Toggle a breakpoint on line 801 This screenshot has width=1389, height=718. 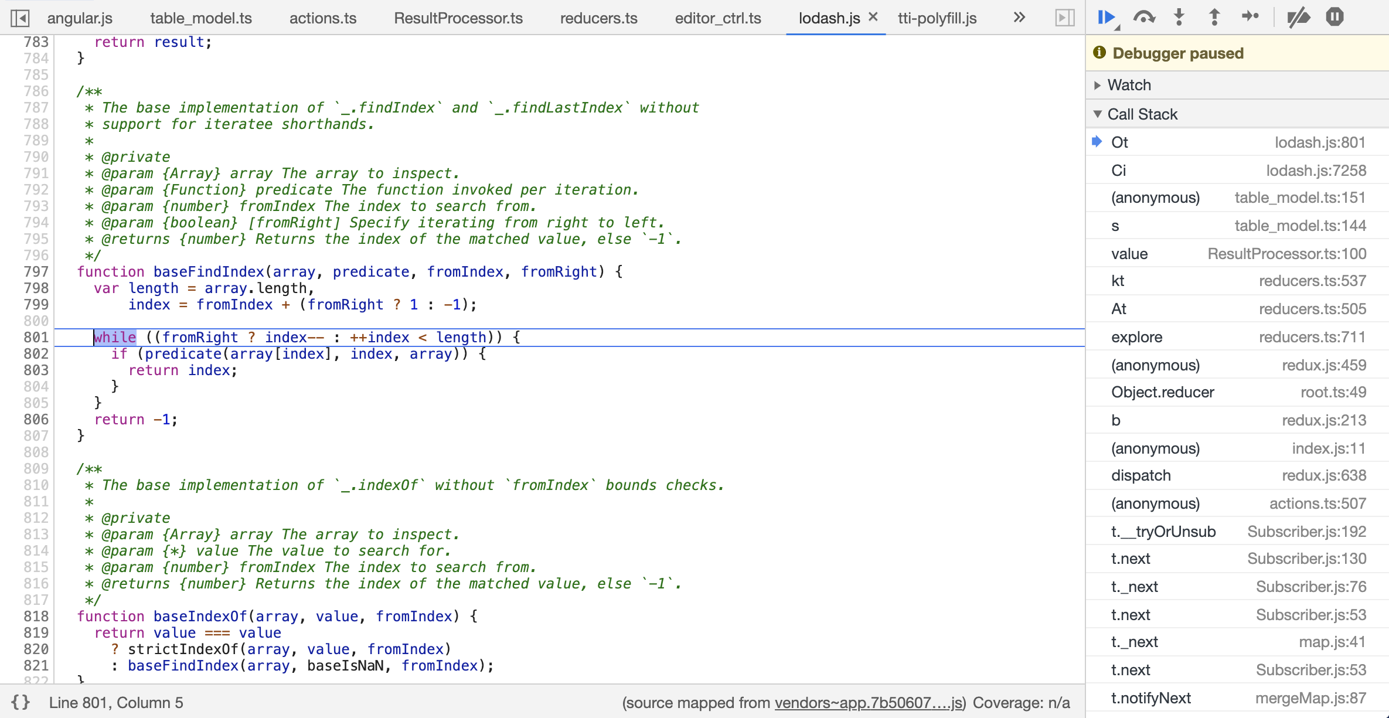36,337
